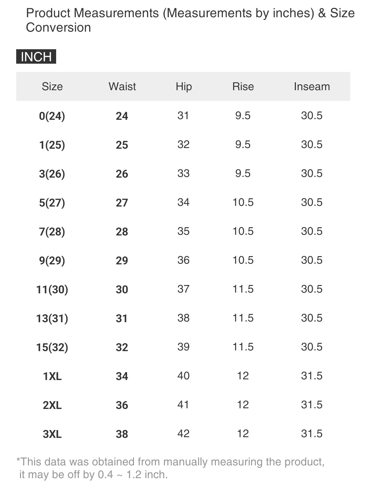The image size is (372, 484).
Task: Click the Rise column header
Action: point(243,86)
